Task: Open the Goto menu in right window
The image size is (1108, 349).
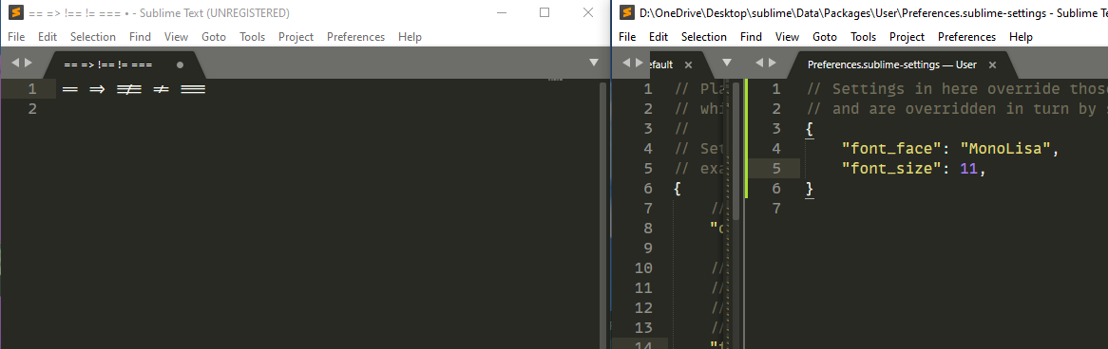Action: click(x=825, y=37)
